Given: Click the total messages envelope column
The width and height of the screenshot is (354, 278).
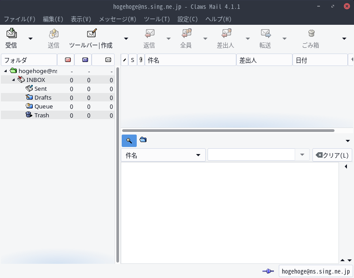Looking at the screenshot, I should coord(103,60).
